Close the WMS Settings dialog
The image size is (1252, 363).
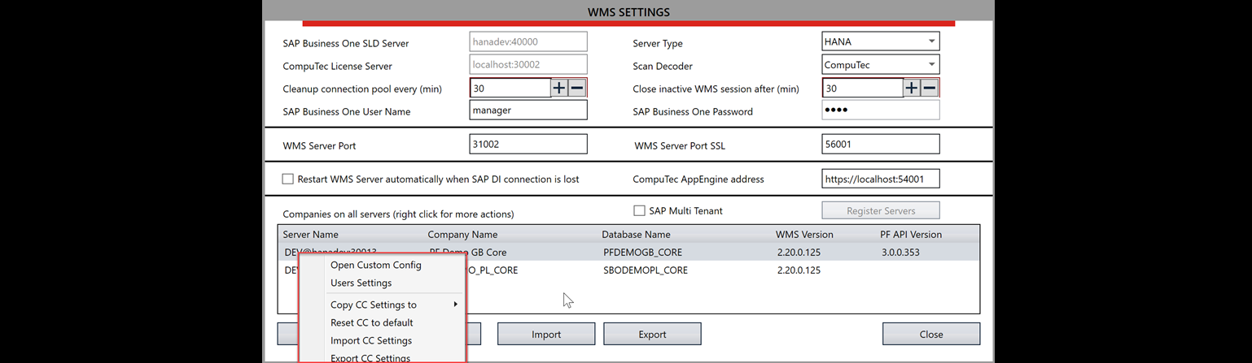[x=931, y=334]
